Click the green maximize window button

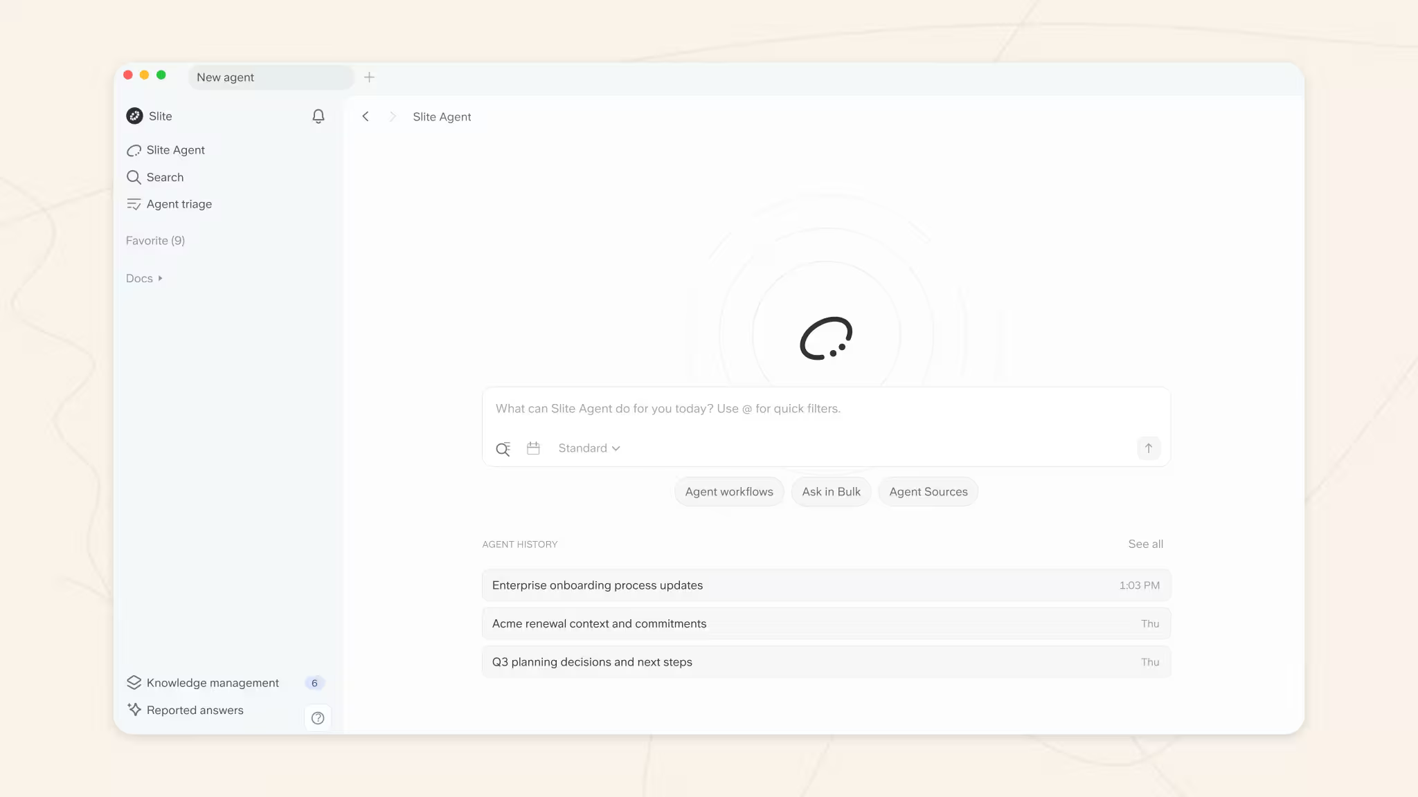[161, 75]
